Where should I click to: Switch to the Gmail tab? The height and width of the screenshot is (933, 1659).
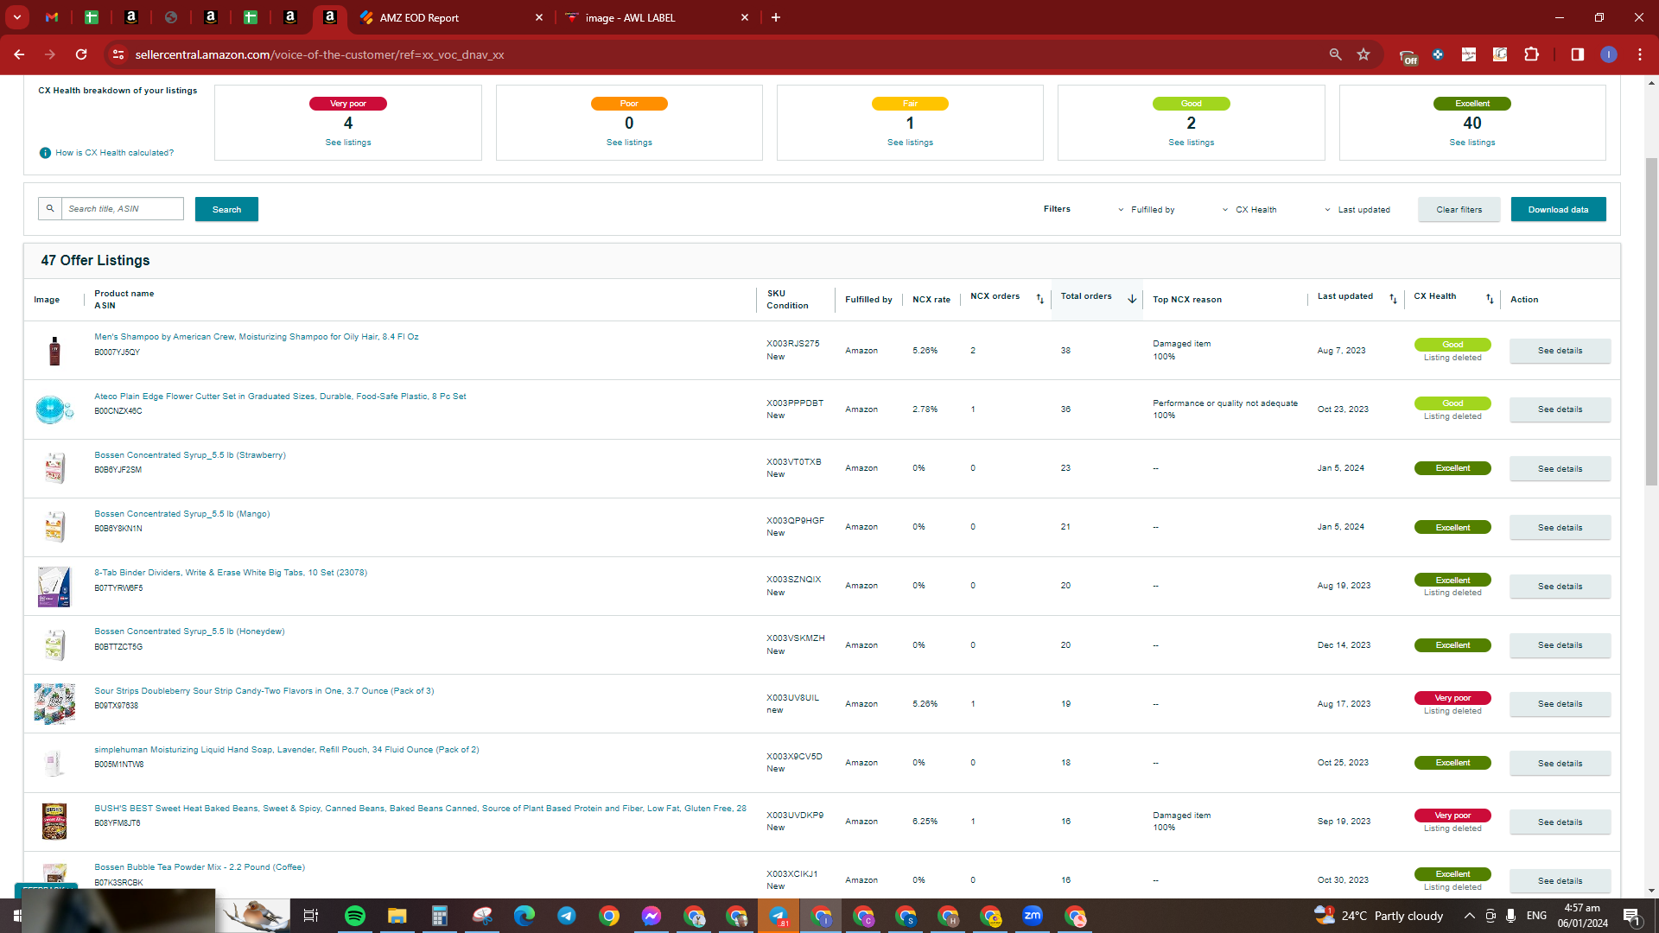pos(52,17)
